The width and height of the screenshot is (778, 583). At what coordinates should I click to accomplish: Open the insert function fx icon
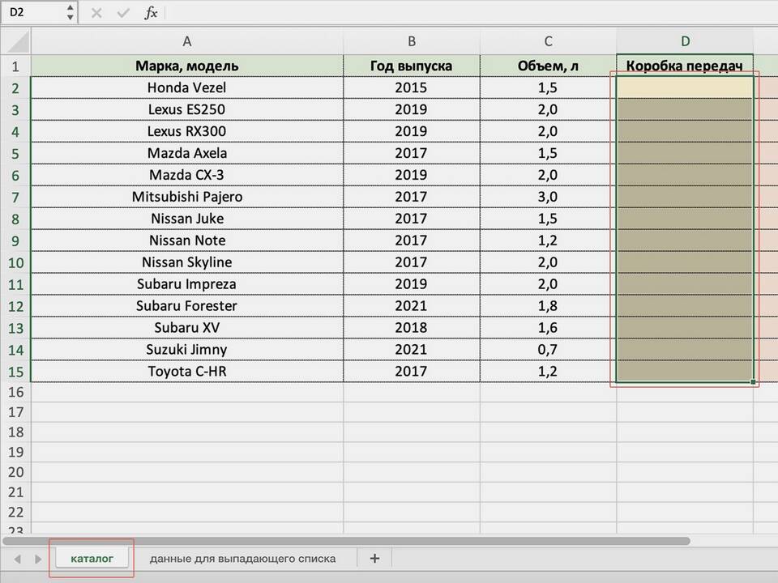tap(151, 13)
